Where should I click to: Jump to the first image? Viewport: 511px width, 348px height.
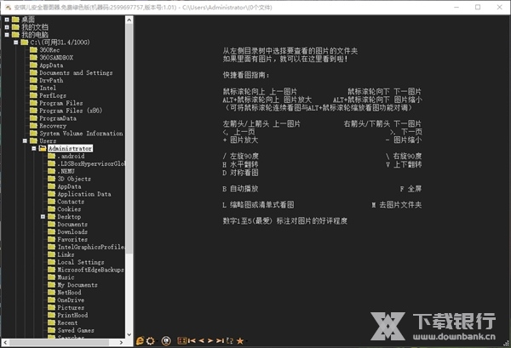pyautogui.click(x=192, y=340)
